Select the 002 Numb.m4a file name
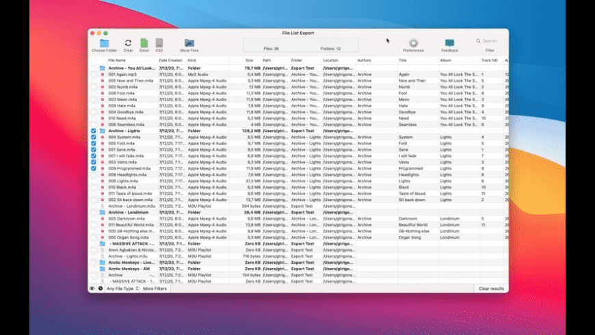This screenshot has height=335, width=595. pyautogui.click(x=122, y=87)
